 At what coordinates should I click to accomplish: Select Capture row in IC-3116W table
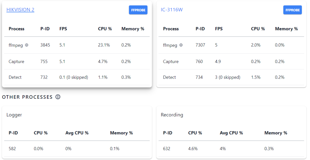(171, 62)
